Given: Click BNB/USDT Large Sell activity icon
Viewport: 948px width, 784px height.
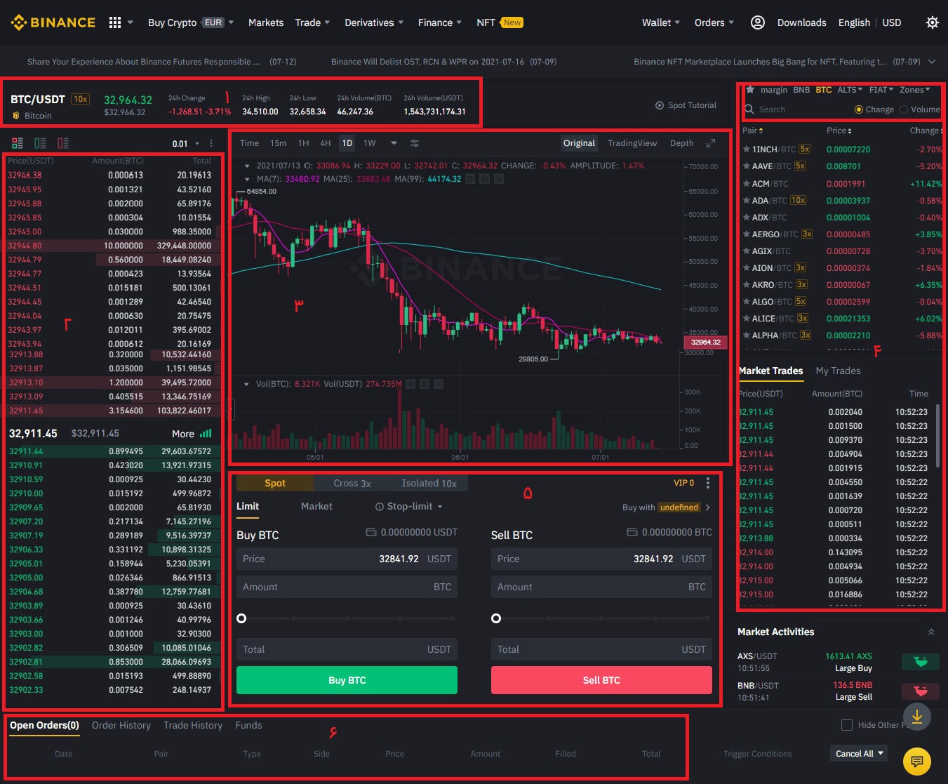Looking at the screenshot, I should click(921, 691).
